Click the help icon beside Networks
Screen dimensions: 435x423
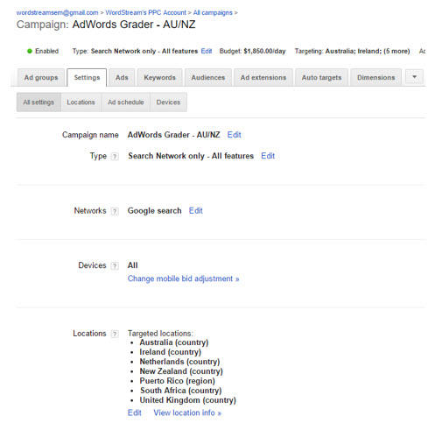tap(115, 211)
